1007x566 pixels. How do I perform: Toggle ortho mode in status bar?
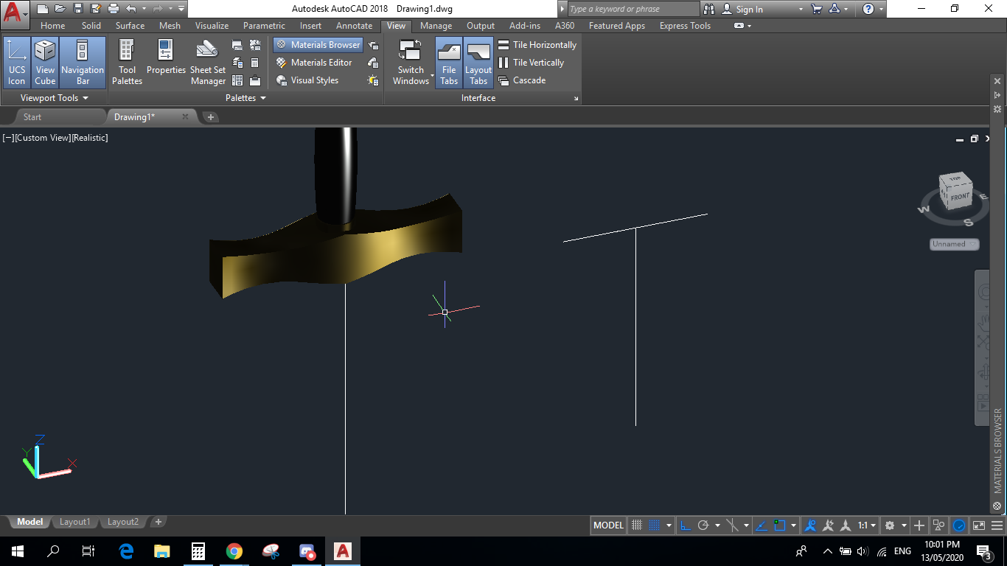tap(686, 525)
